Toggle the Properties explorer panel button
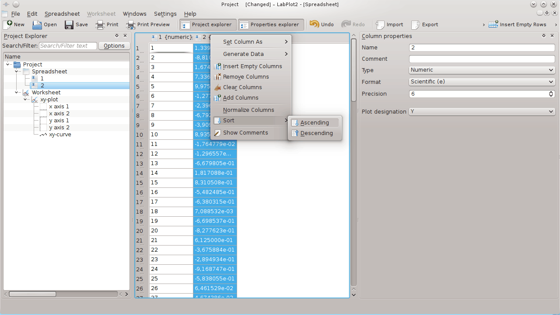Image resolution: width=560 pixels, height=315 pixels. (x=270, y=24)
